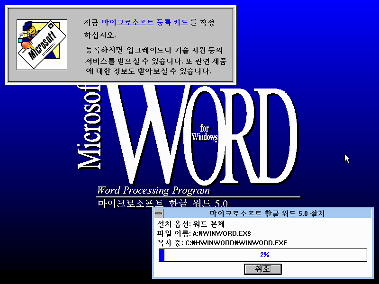The width and height of the screenshot is (379, 284).
Task: Click the installation progress bar showing 2%
Action: [263, 255]
